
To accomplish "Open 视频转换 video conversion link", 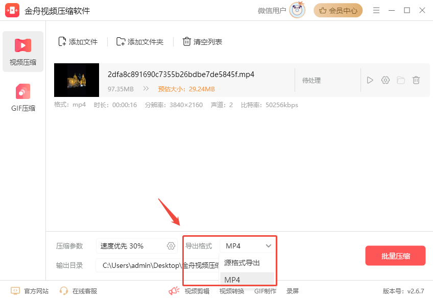I will tap(232, 291).
